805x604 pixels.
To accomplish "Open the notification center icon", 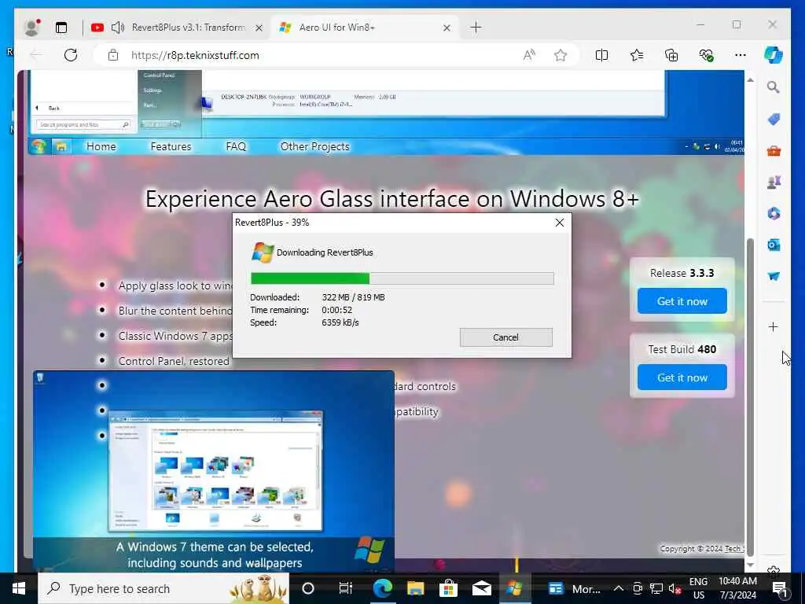I will tap(780, 589).
